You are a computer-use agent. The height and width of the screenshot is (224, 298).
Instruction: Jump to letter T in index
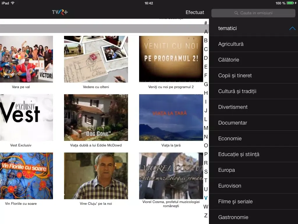pos(206,180)
